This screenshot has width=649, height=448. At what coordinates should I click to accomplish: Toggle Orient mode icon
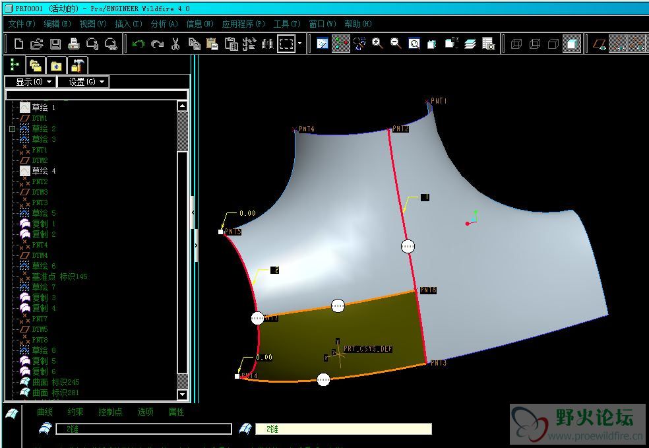click(x=359, y=44)
